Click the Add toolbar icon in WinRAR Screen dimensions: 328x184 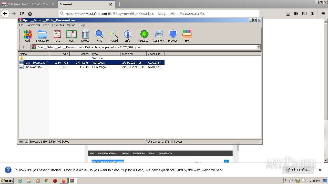[x=27, y=36]
